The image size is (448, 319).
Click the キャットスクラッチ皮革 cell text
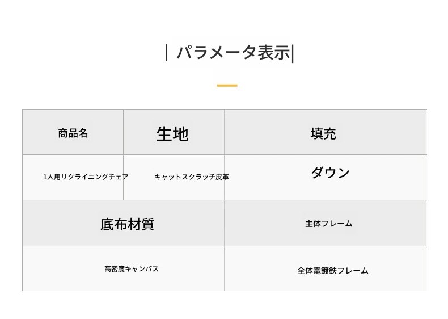(192, 177)
